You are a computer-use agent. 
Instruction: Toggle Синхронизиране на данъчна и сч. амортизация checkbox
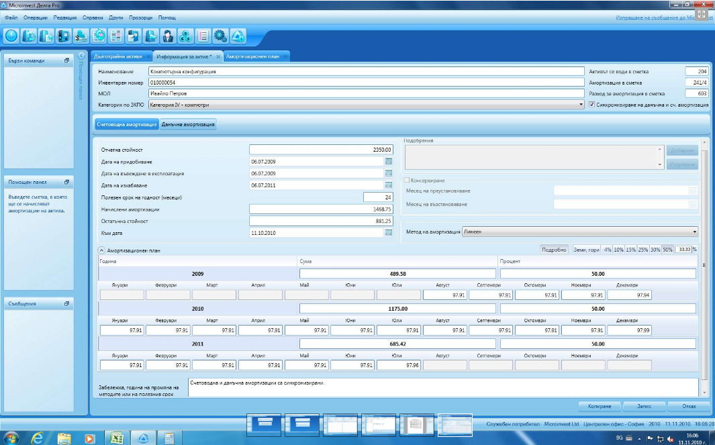tap(591, 105)
